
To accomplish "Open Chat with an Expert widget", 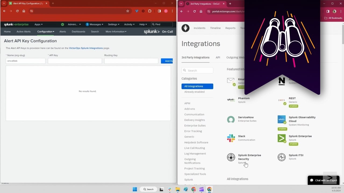I will 323,180.
